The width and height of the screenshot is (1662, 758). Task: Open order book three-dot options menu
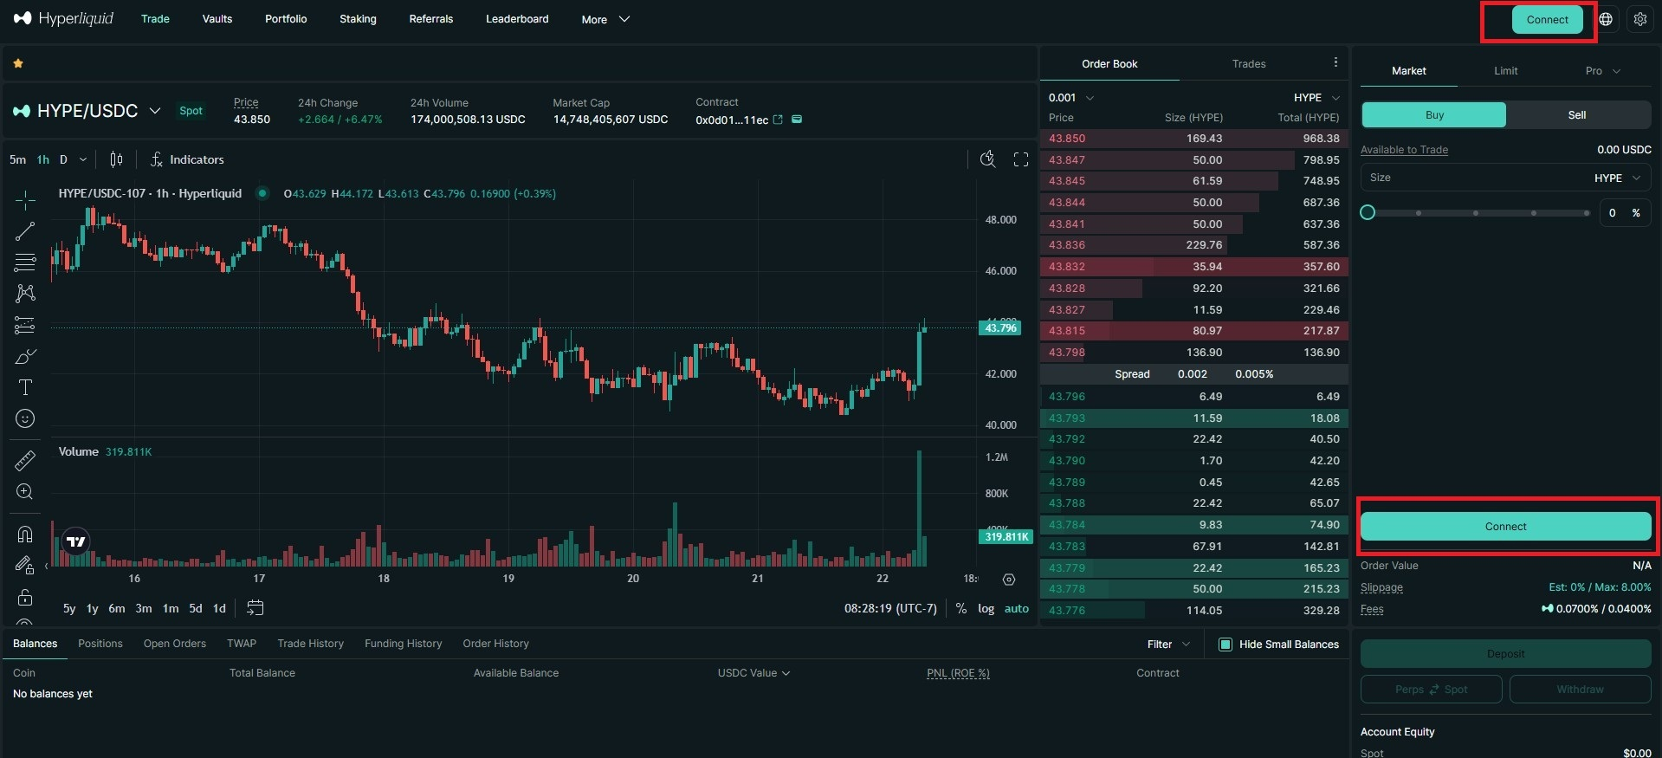coord(1335,62)
